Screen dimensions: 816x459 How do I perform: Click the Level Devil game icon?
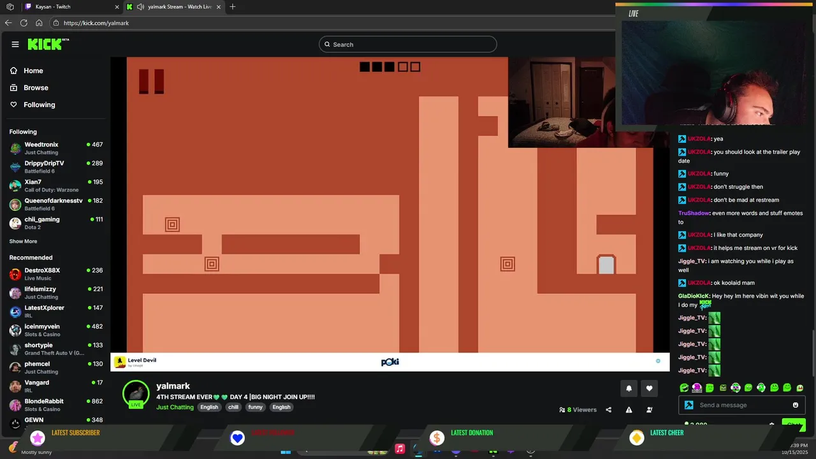[120, 362]
